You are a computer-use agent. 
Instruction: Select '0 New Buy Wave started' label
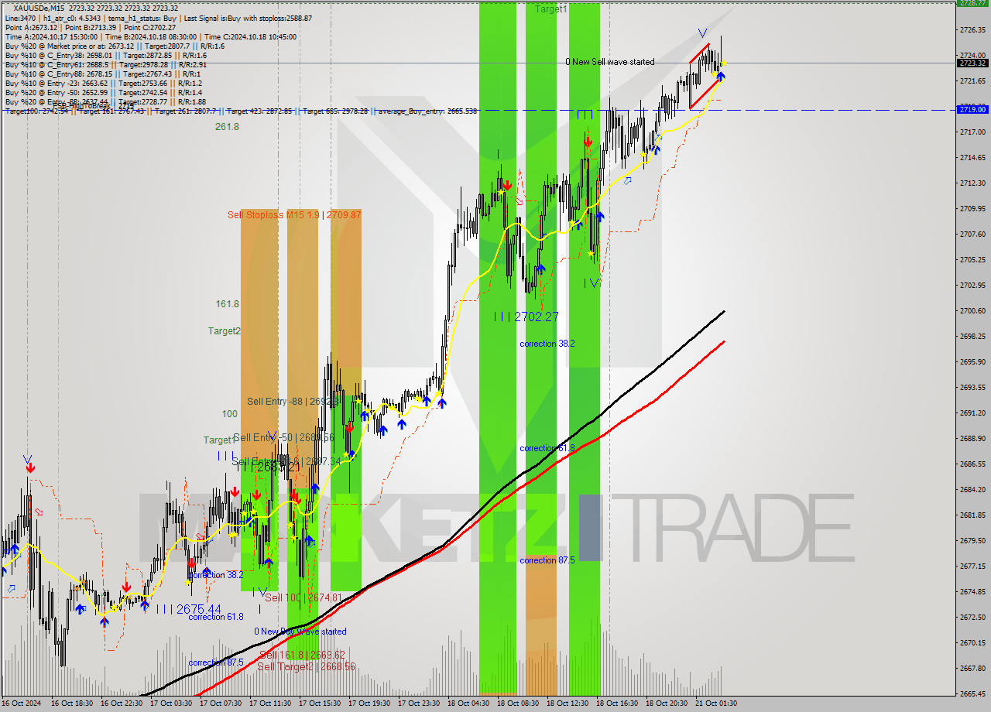(x=300, y=632)
